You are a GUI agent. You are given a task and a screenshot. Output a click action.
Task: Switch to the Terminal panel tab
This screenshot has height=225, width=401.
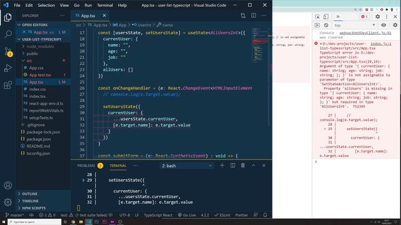[x=118, y=166]
